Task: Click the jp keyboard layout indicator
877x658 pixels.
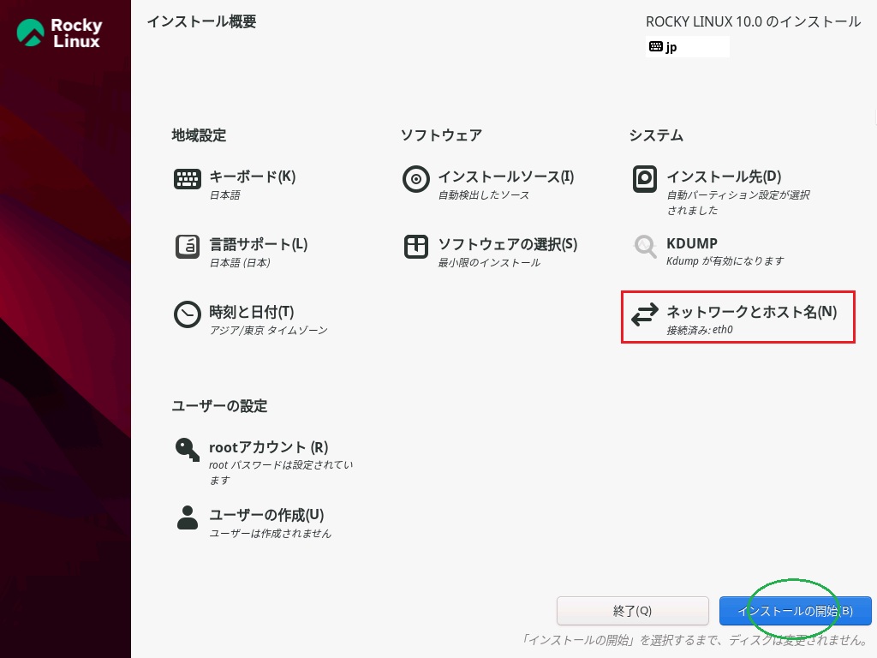Action: click(687, 47)
